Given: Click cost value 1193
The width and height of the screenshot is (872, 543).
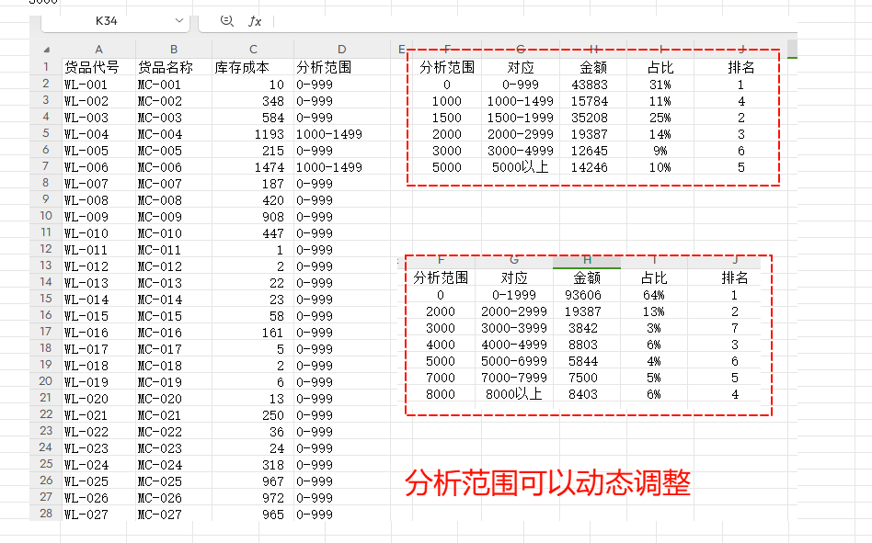Looking at the screenshot, I should point(270,134).
